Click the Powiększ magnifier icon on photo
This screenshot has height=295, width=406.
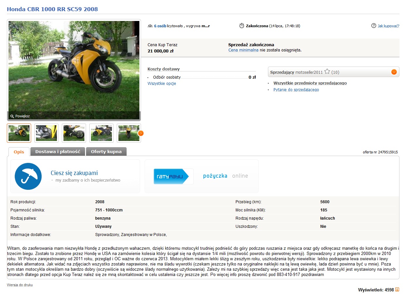click(12, 116)
